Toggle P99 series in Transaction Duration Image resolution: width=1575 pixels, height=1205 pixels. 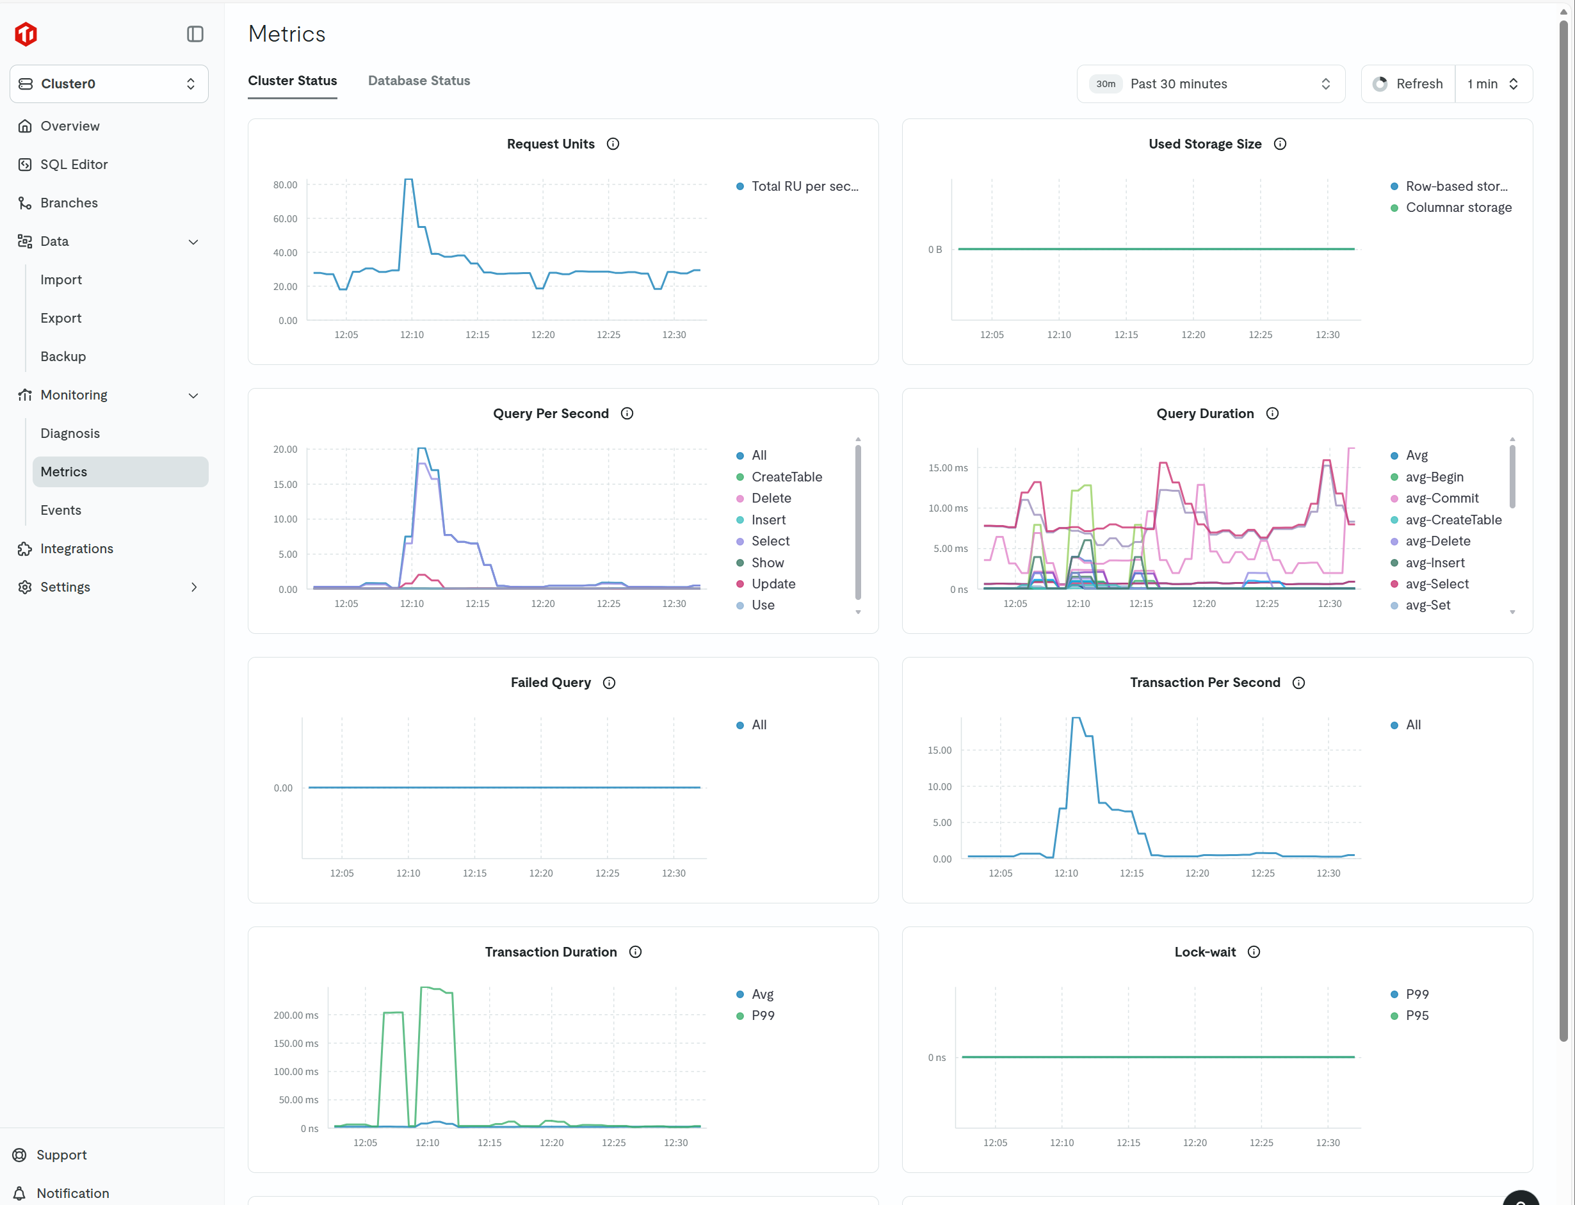pos(763,1015)
